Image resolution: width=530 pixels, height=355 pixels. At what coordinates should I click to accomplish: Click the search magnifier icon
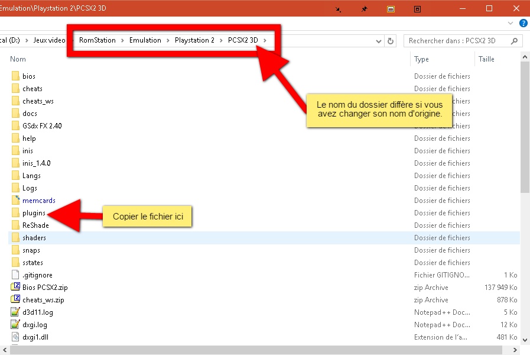514,41
